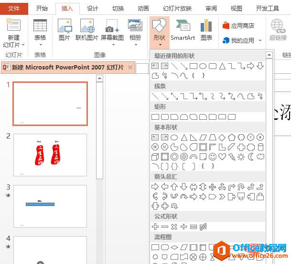This screenshot has height=264, width=291.
Task: Pick the no-symbol in 基本形状
Action: (x=184, y=157)
